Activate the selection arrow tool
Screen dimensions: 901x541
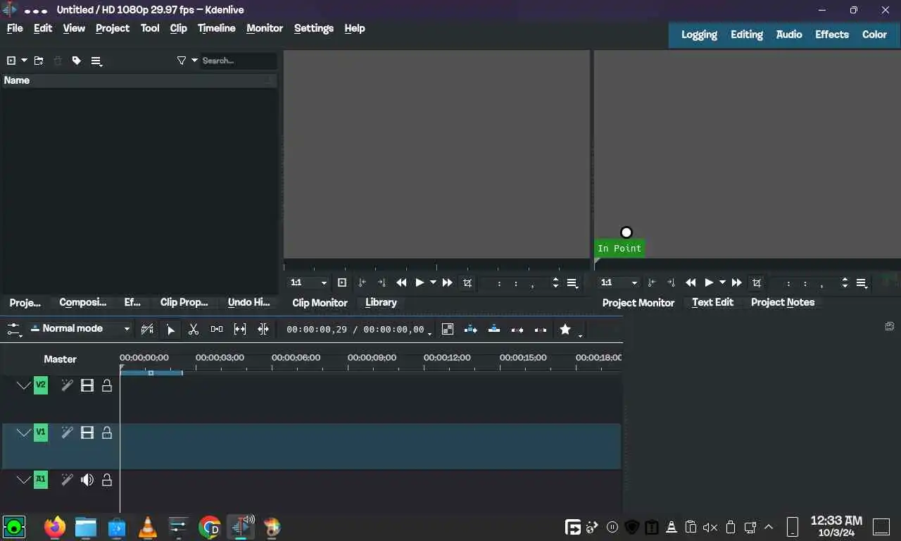(170, 329)
